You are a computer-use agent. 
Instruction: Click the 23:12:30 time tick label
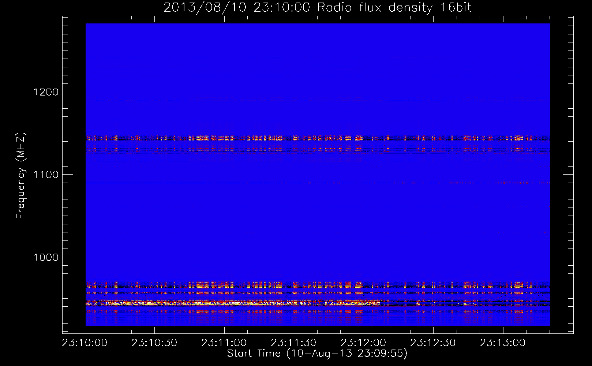[x=433, y=343]
